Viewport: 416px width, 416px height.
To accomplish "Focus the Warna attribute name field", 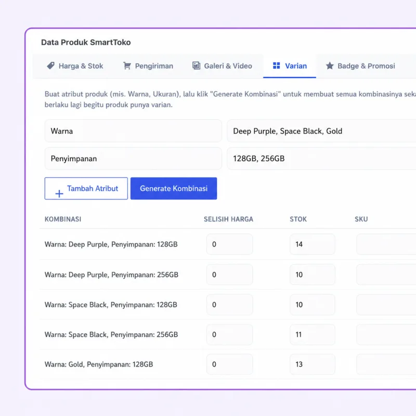I will click(x=133, y=131).
